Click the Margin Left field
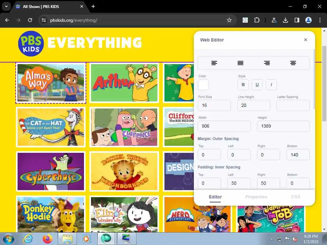Viewport: 327px width, 245px height. pyautogui.click(x=239, y=155)
